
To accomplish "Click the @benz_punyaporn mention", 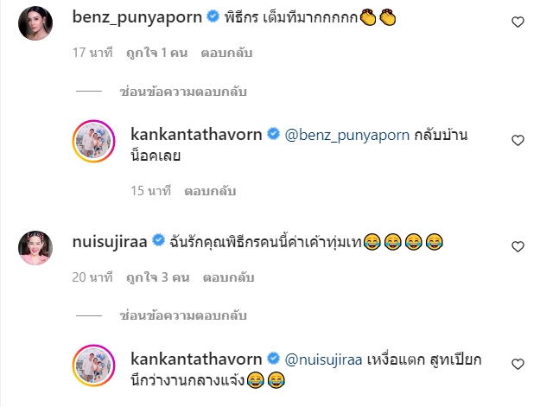I will coord(347,136).
